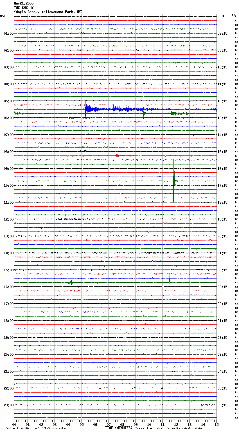Select the 14:00 MST time label
239x432 pixels.
9,253
